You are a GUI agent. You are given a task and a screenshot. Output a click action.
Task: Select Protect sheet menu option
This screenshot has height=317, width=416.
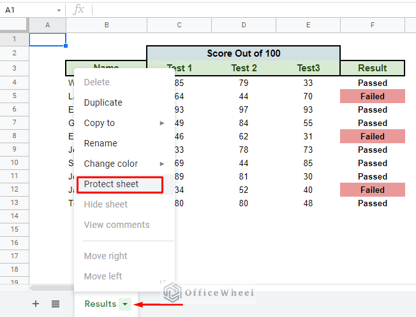[x=124, y=184]
